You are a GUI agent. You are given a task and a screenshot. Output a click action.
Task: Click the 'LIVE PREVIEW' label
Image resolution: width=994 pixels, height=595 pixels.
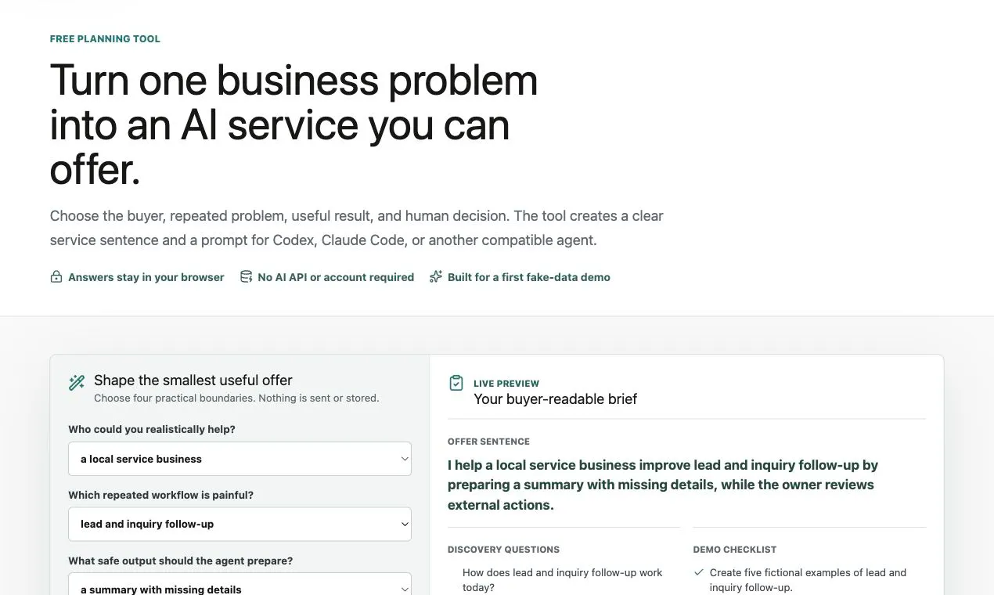506,384
